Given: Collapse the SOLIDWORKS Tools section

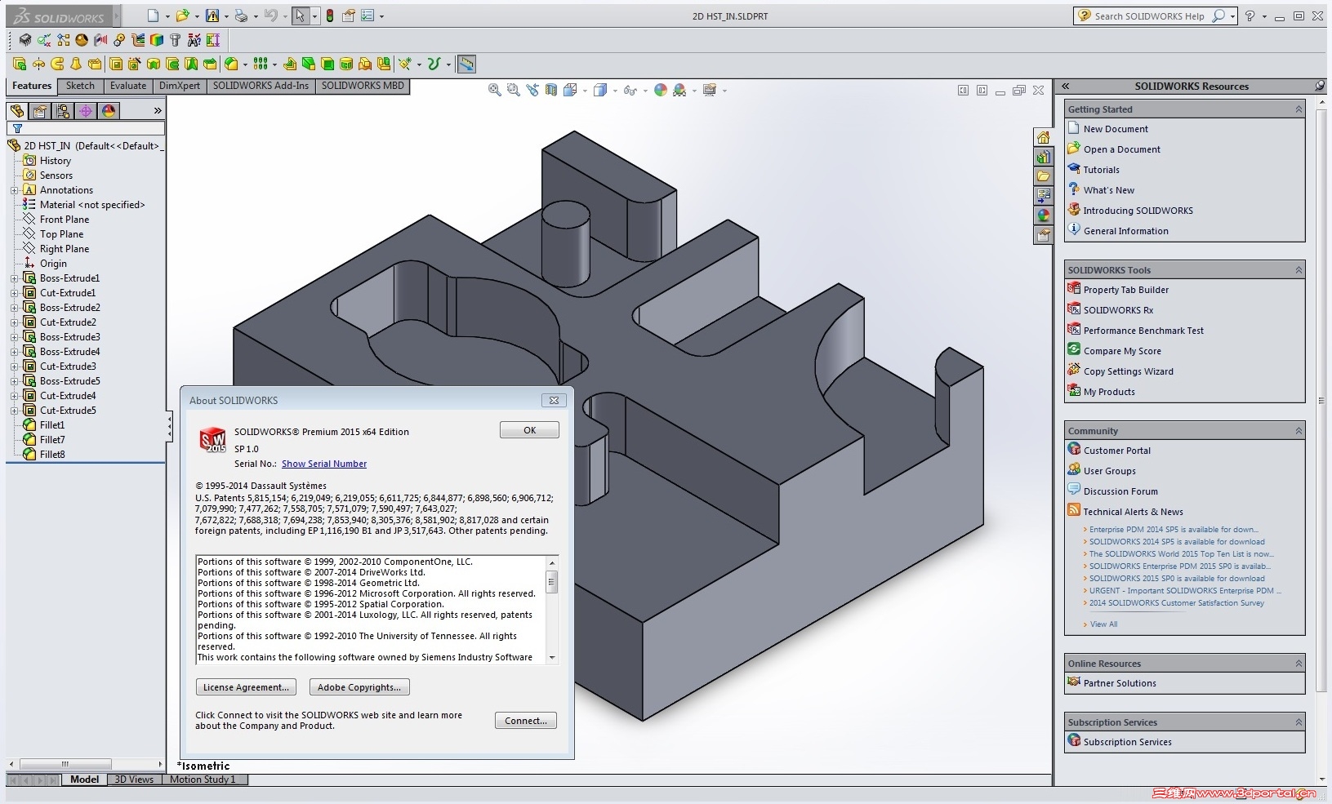Looking at the screenshot, I should (x=1299, y=270).
